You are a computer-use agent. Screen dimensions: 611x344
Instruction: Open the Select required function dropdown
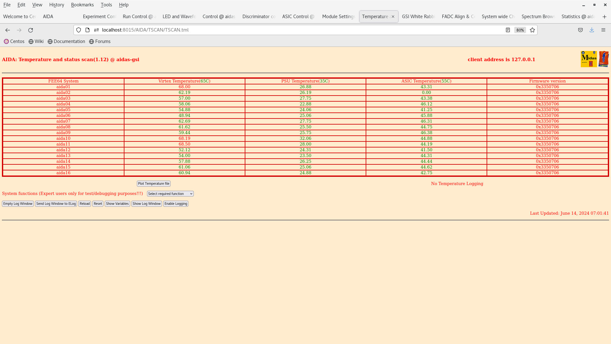[170, 194]
